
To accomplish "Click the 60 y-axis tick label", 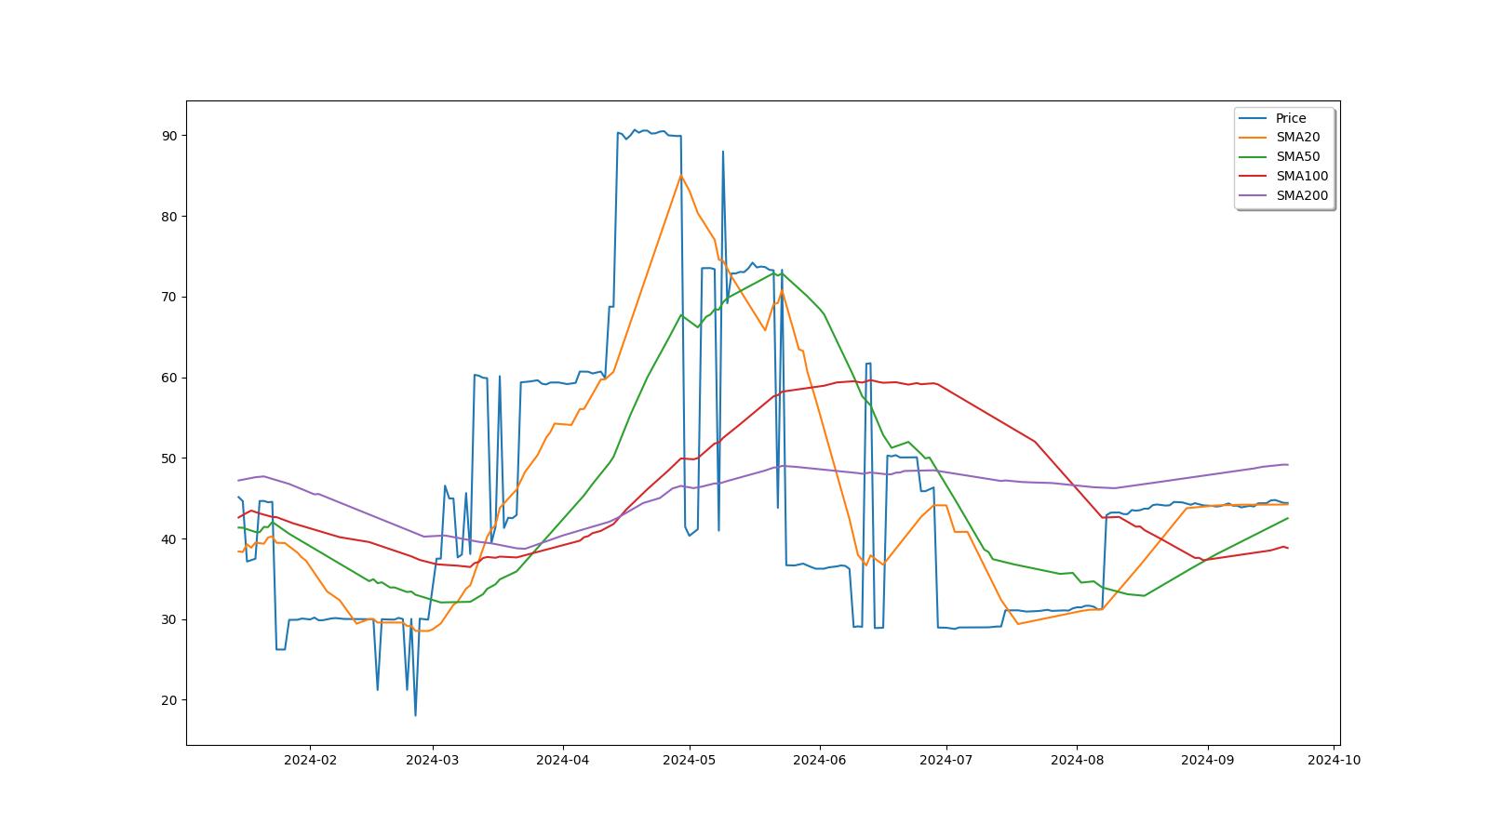I will click(x=169, y=378).
